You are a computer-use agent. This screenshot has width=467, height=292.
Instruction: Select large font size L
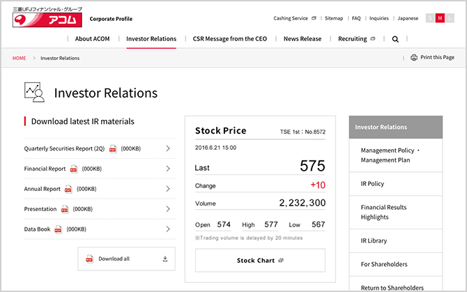coord(450,18)
